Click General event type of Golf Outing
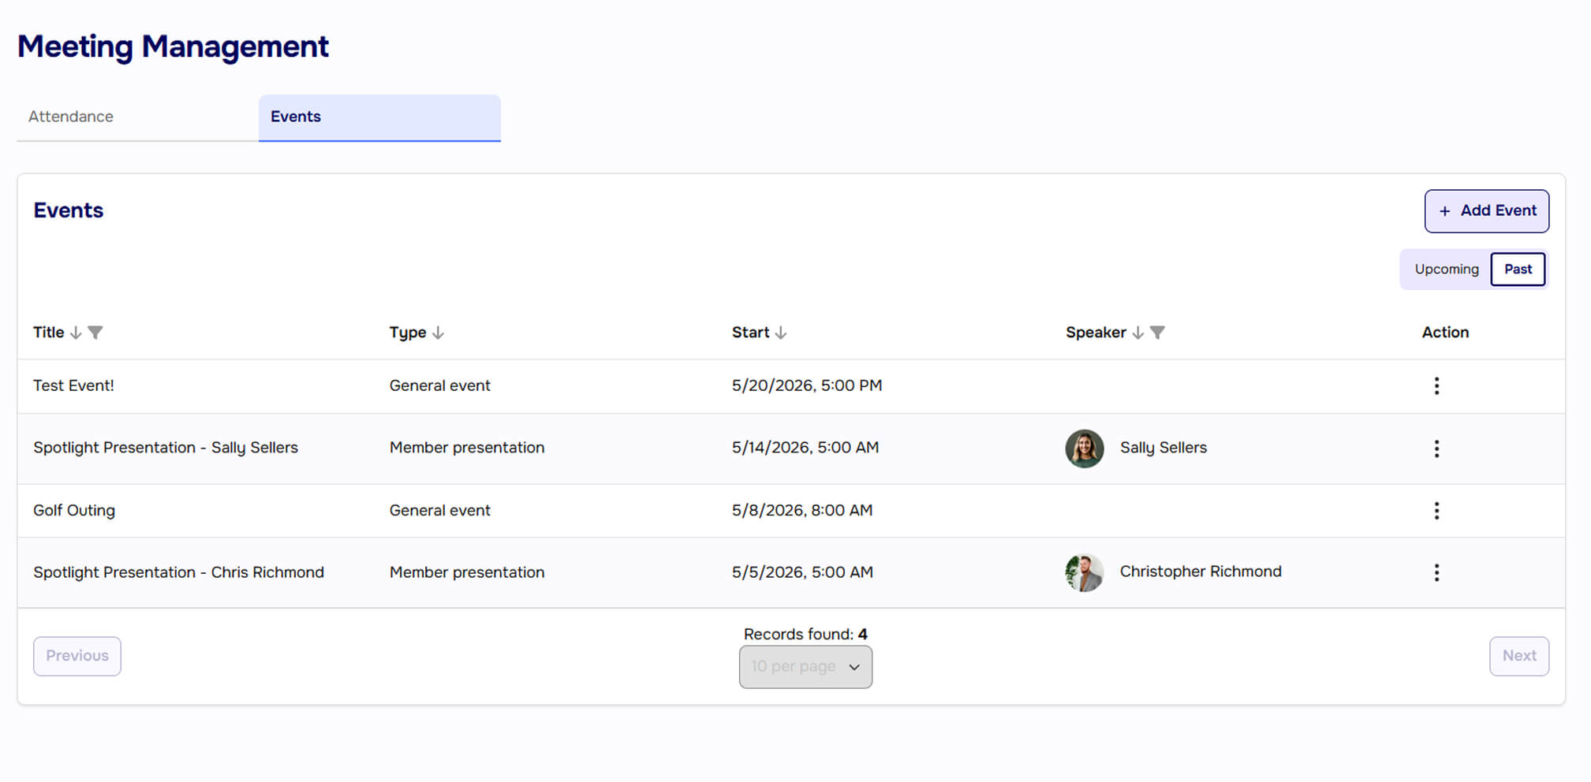Viewport: 1591px width, 782px height. (x=439, y=510)
